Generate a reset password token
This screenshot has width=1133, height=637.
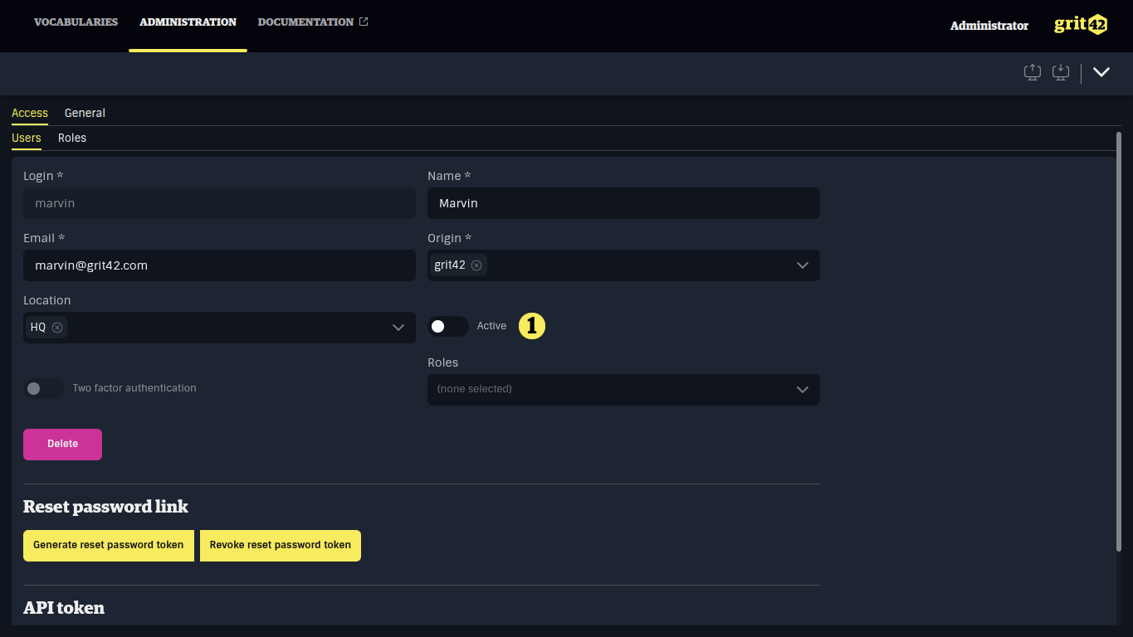point(108,545)
